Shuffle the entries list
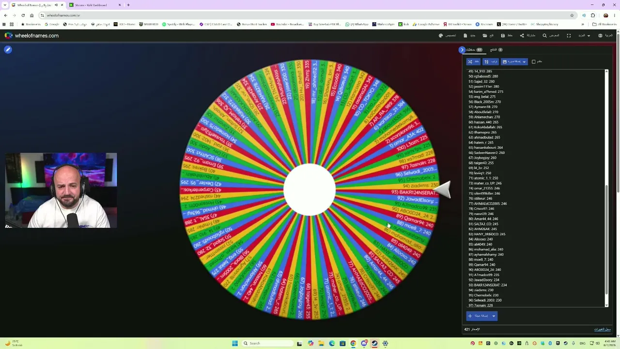Screen dimensions: 620x349 coord(473,62)
